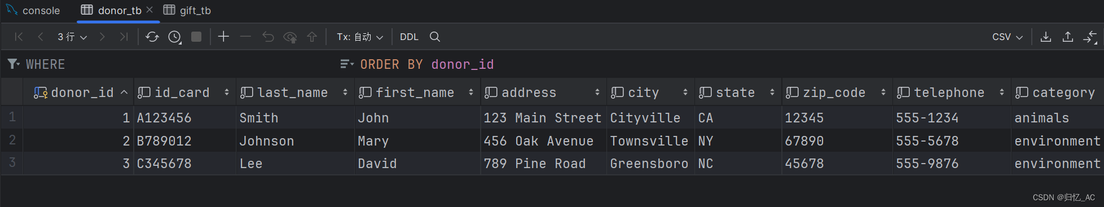The height and width of the screenshot is (207, 1104).
Task: Close the donor_tb tab
Action: tap(149, 10)
